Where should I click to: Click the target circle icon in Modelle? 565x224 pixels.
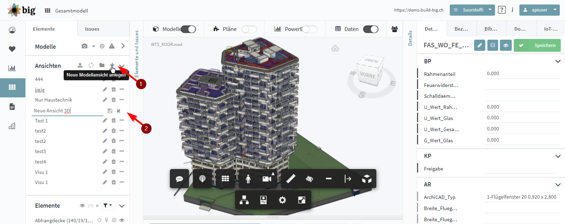pos(102,46)
